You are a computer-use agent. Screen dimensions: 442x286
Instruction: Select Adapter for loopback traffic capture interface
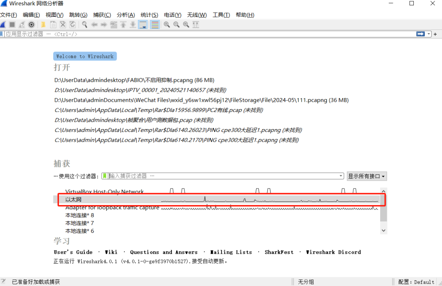(216, 208)
